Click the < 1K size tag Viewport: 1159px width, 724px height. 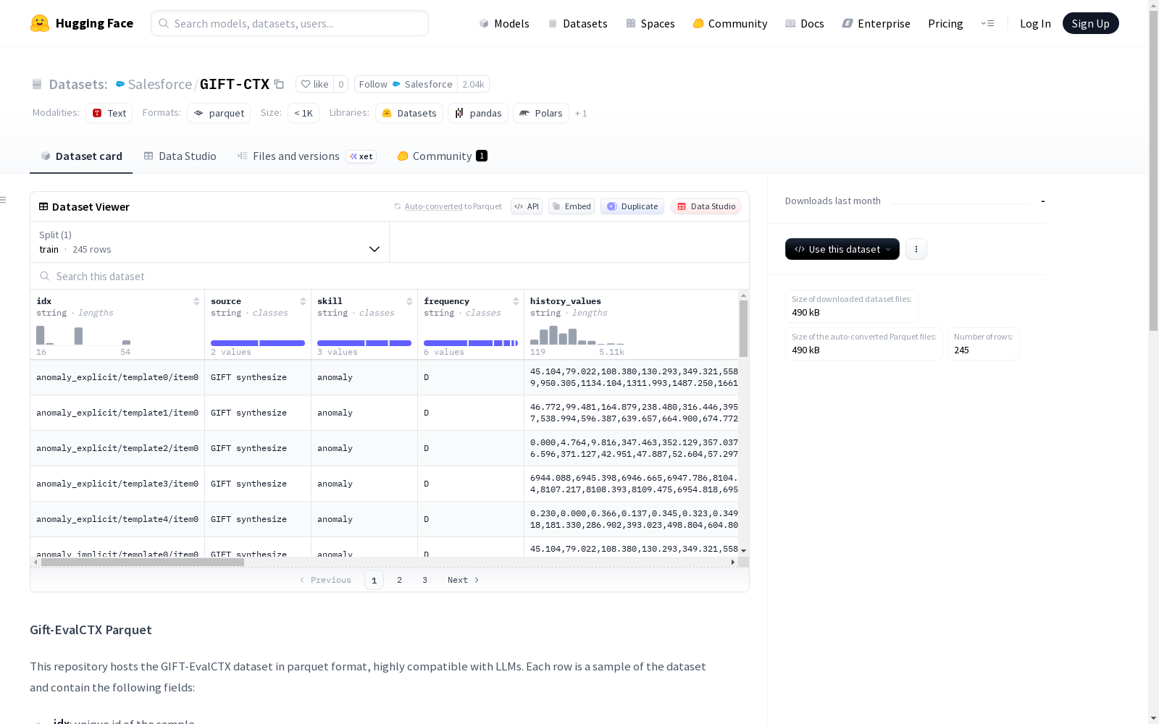tap(304, 113)
